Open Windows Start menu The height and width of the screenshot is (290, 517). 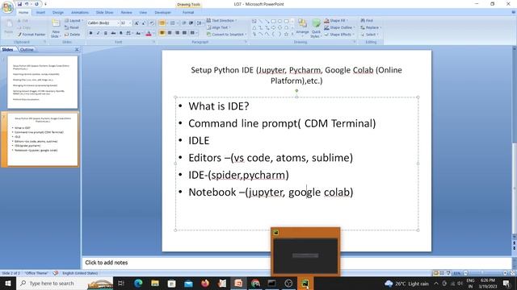coord(7,284)
